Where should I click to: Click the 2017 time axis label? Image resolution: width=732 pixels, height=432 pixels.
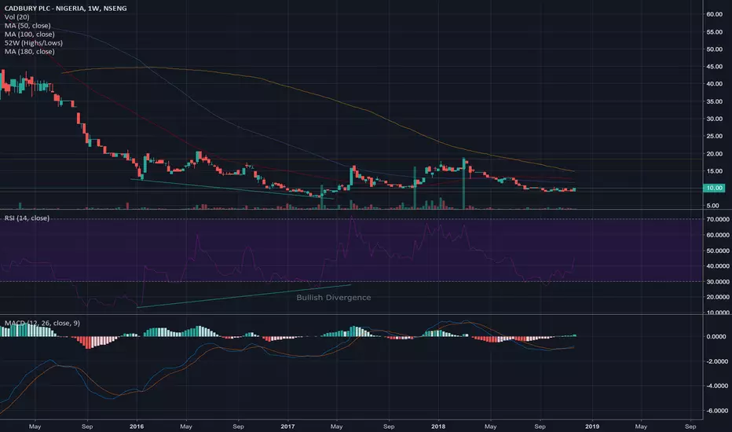[287, 427]
